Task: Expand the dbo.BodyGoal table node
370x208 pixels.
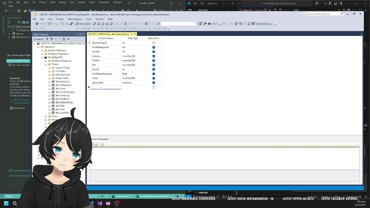Action: coord(49,82)
